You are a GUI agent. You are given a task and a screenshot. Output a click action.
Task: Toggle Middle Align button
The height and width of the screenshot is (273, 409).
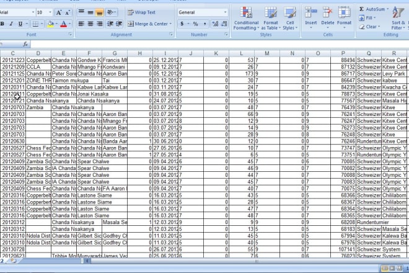click(90, 12)
